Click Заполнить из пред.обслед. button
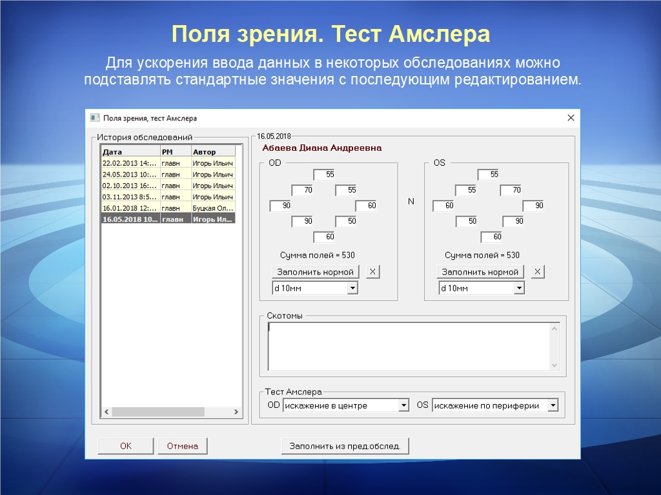Viewport: 661px width, 495px height. pos(345,446)
